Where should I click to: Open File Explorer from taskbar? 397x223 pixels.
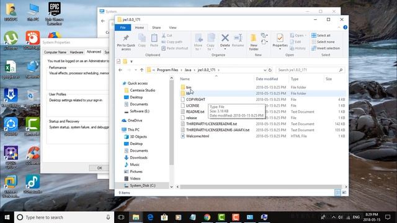click(x=136, y=217)
